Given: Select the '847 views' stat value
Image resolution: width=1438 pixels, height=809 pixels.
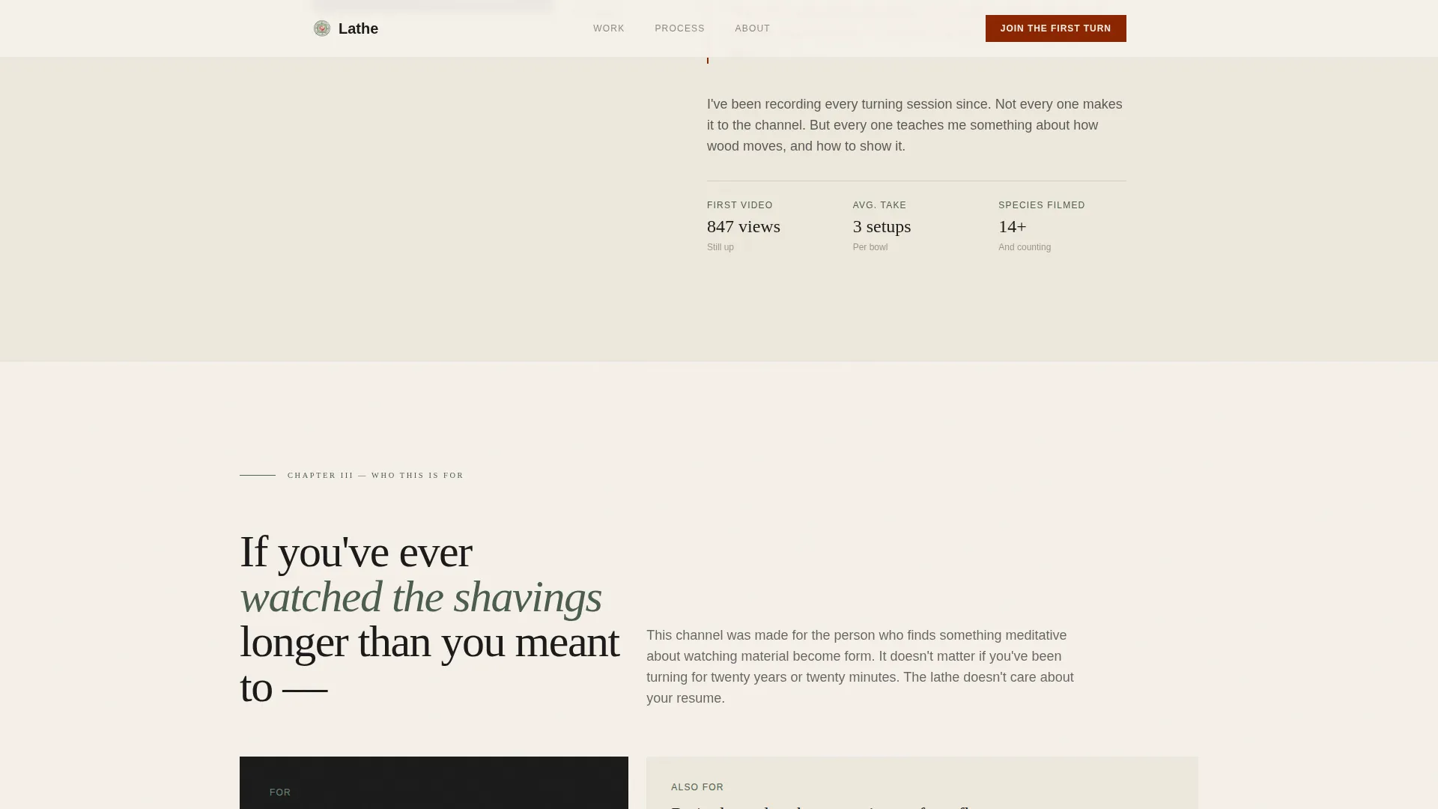Looking at the screenshot, I should (744, 226).
